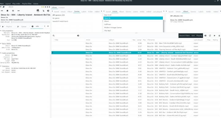Clear the search text with the erase icon

[x=78, y=36]
